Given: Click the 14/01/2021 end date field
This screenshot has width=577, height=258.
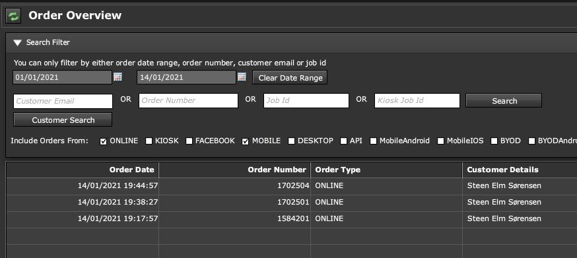Looking at the screenshot, I should coord(187,77).
